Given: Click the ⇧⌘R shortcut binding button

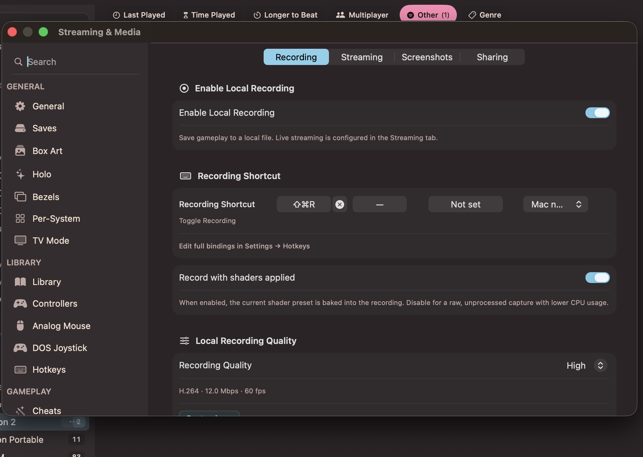Looking at the screenshot, I should (304, 204).
